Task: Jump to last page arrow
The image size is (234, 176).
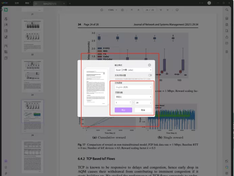Action: pos(168,10)
